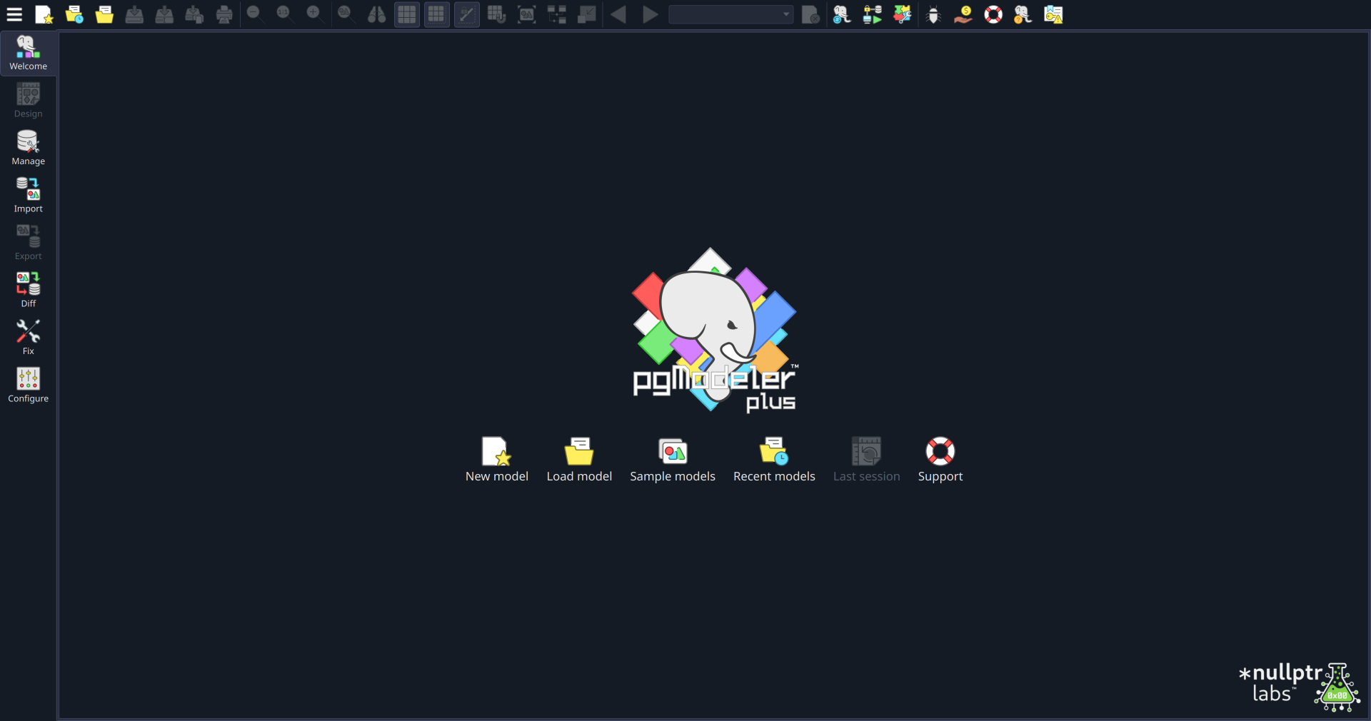Open Configure settings in the sidebar

28,385
